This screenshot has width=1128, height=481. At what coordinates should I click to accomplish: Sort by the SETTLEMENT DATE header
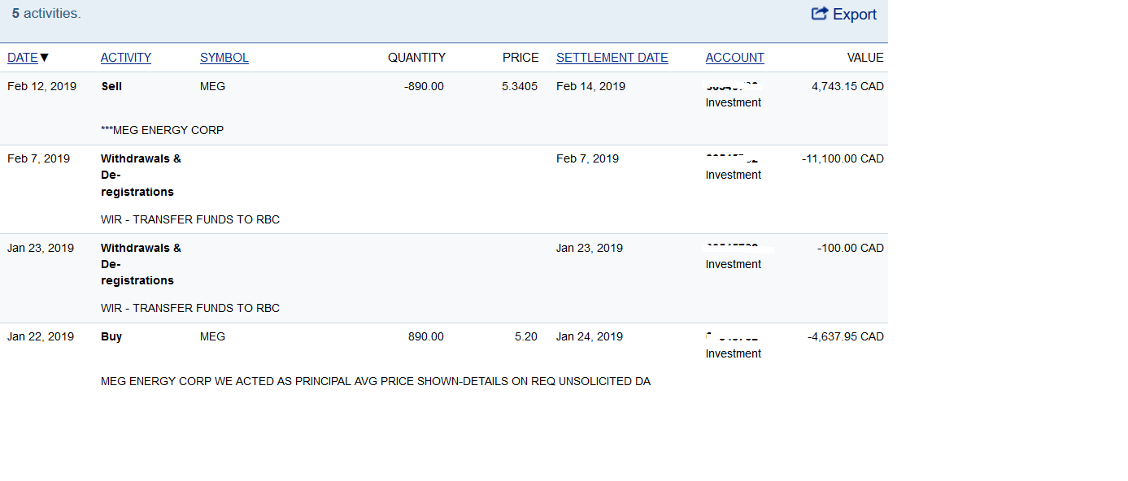[612, 58]
